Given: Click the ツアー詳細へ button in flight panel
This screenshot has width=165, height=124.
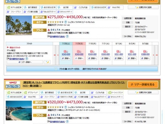Looking at the screenshot, I should tap(25, 62).
